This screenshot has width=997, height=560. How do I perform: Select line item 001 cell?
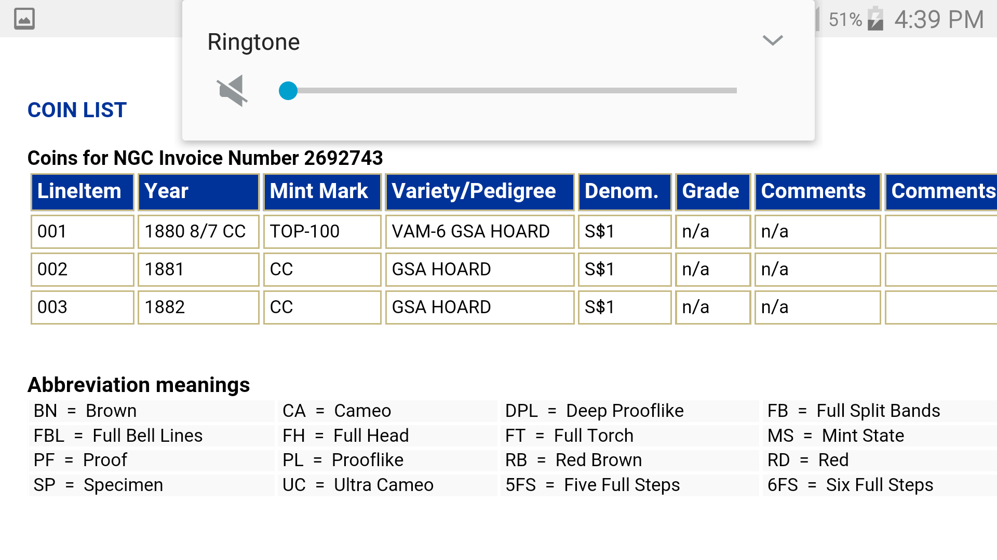click(83, 231)
